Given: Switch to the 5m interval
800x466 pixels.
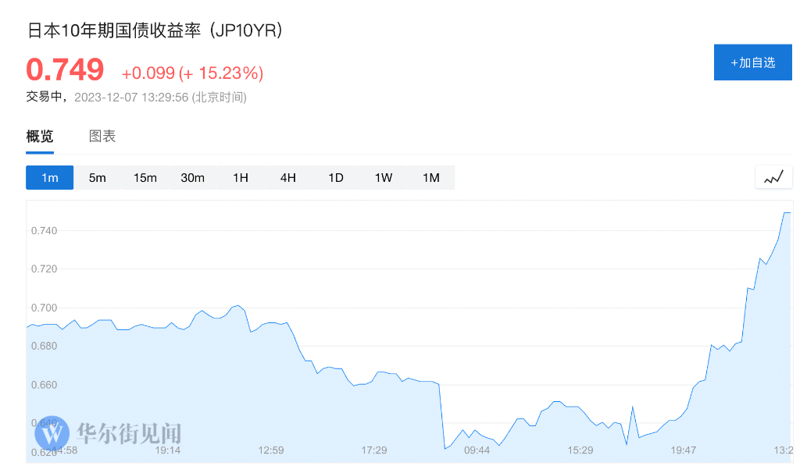Looking at the screenshot, I should point(98,177).
